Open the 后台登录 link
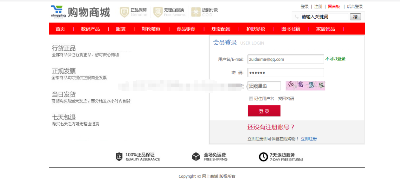 pos(355,6)
